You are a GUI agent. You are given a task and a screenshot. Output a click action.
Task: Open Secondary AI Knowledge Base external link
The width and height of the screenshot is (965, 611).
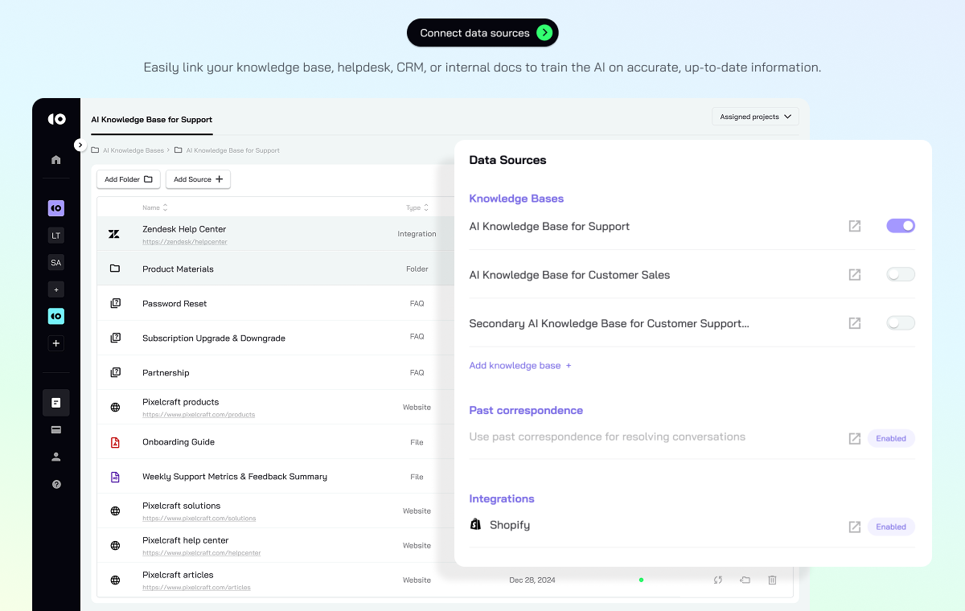click(855, 323)
